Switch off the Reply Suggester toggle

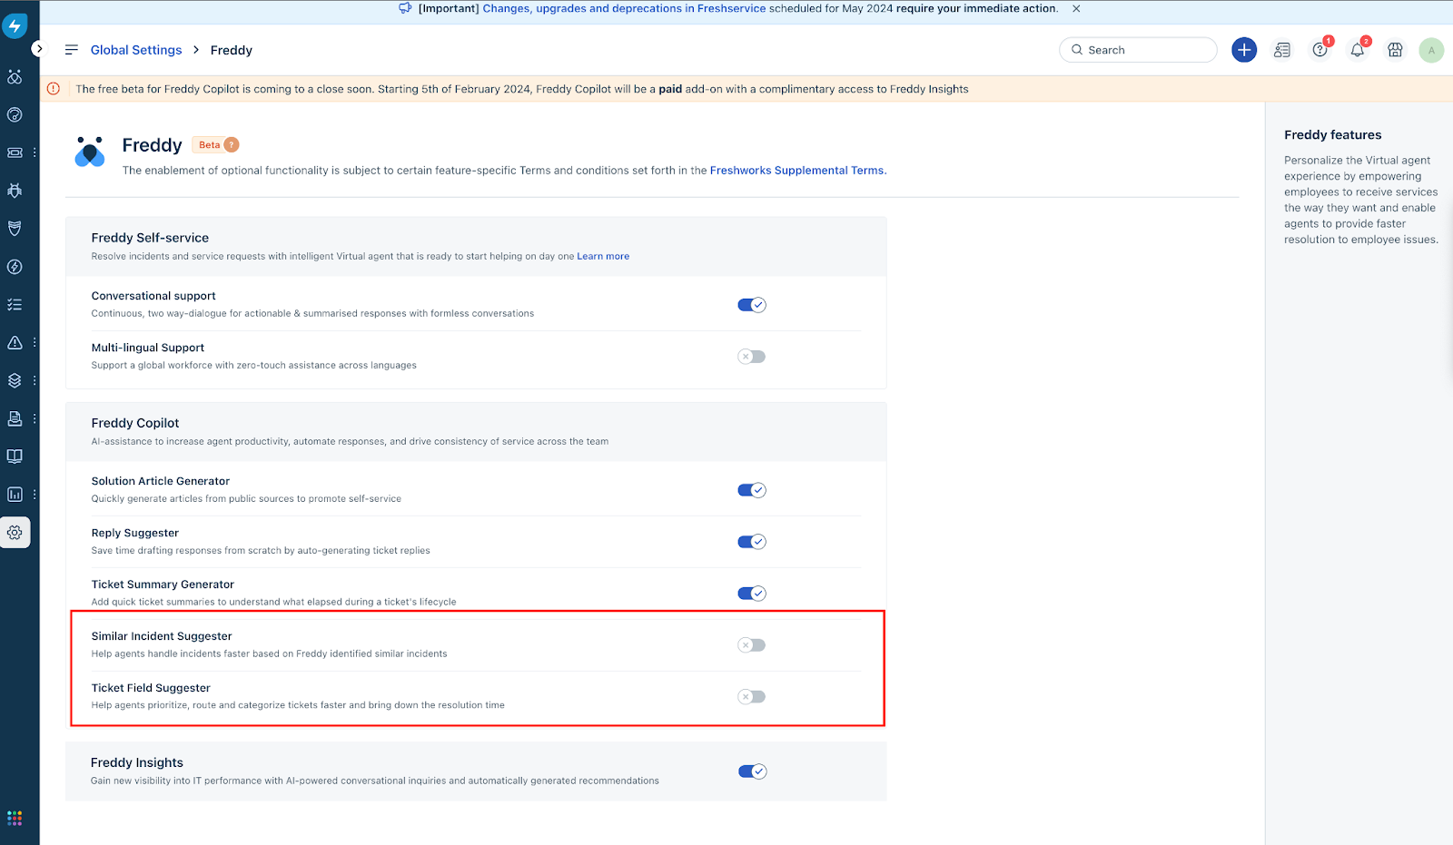coord(752,542)
